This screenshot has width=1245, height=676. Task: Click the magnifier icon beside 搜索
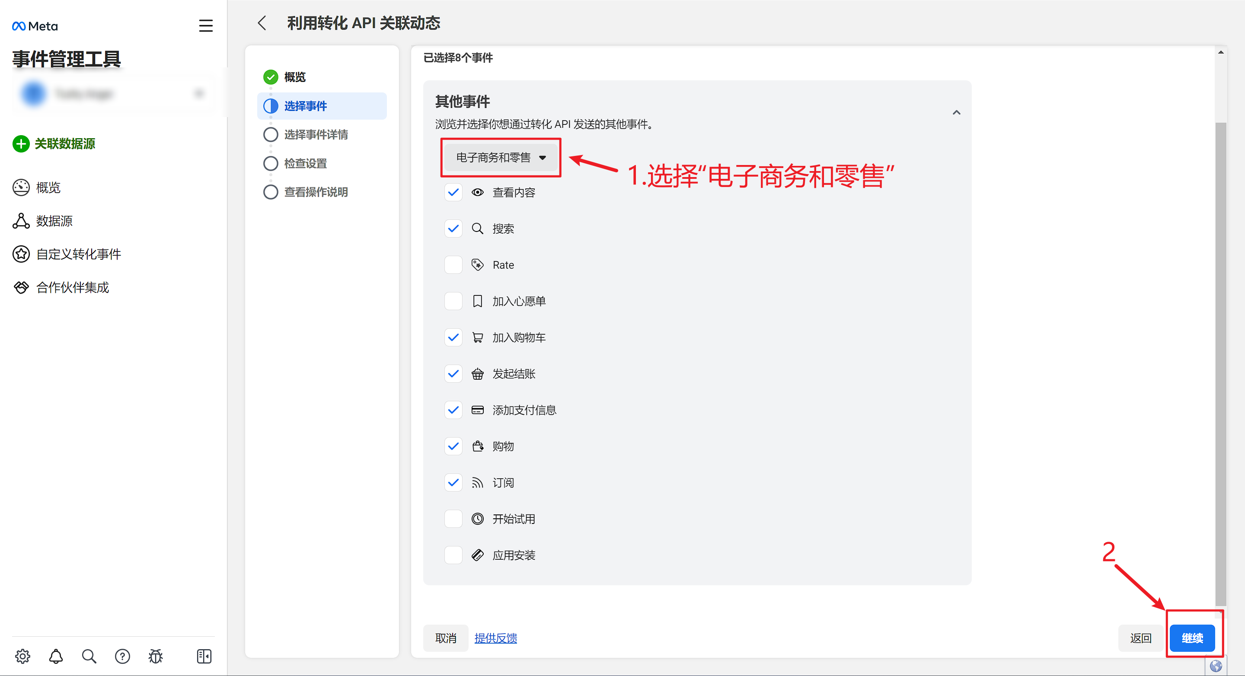[478, 229]
